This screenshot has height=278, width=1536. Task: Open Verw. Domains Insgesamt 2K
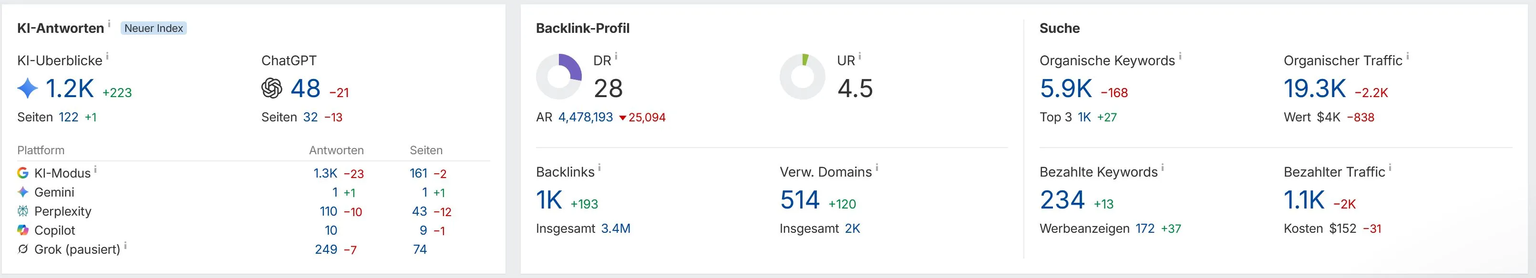pos(853,228)
